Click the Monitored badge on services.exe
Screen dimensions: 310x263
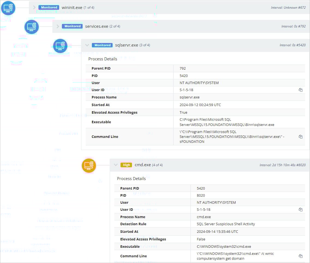[72, 26]
